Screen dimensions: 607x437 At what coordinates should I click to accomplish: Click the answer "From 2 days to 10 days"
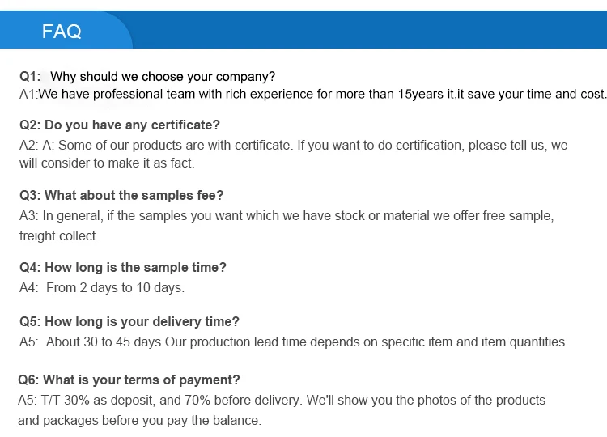(115, 287)
